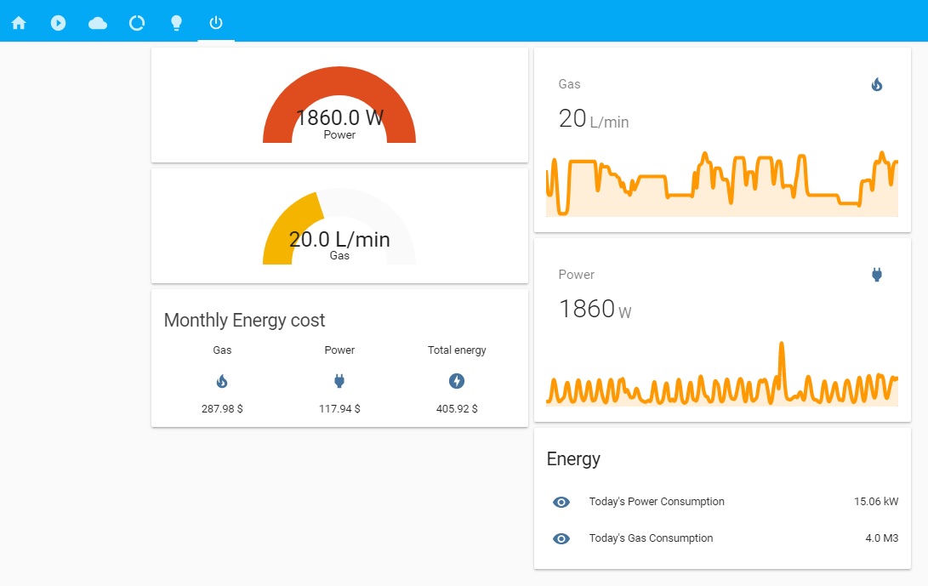Click the Monthly Energy cost card title
Viewport: 928px width, 586px height.
tap(244, 320)
